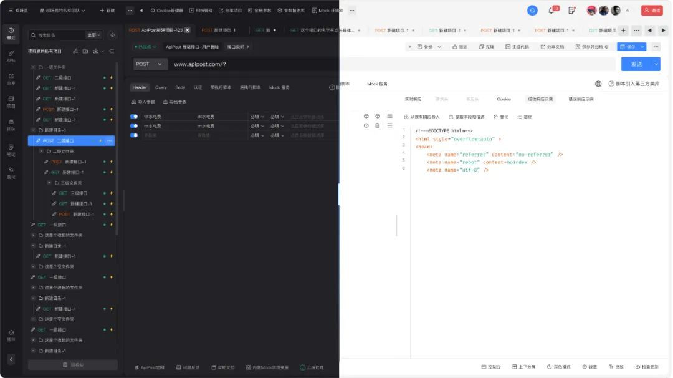Open the notifications bell
Image resolution: width=673 pixels, height=378 pixels.
551,11
